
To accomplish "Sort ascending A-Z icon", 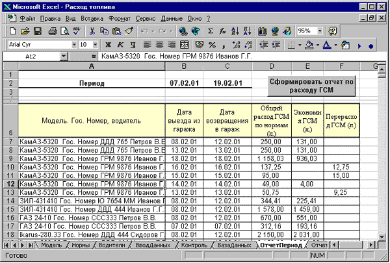I will [235, 31].
